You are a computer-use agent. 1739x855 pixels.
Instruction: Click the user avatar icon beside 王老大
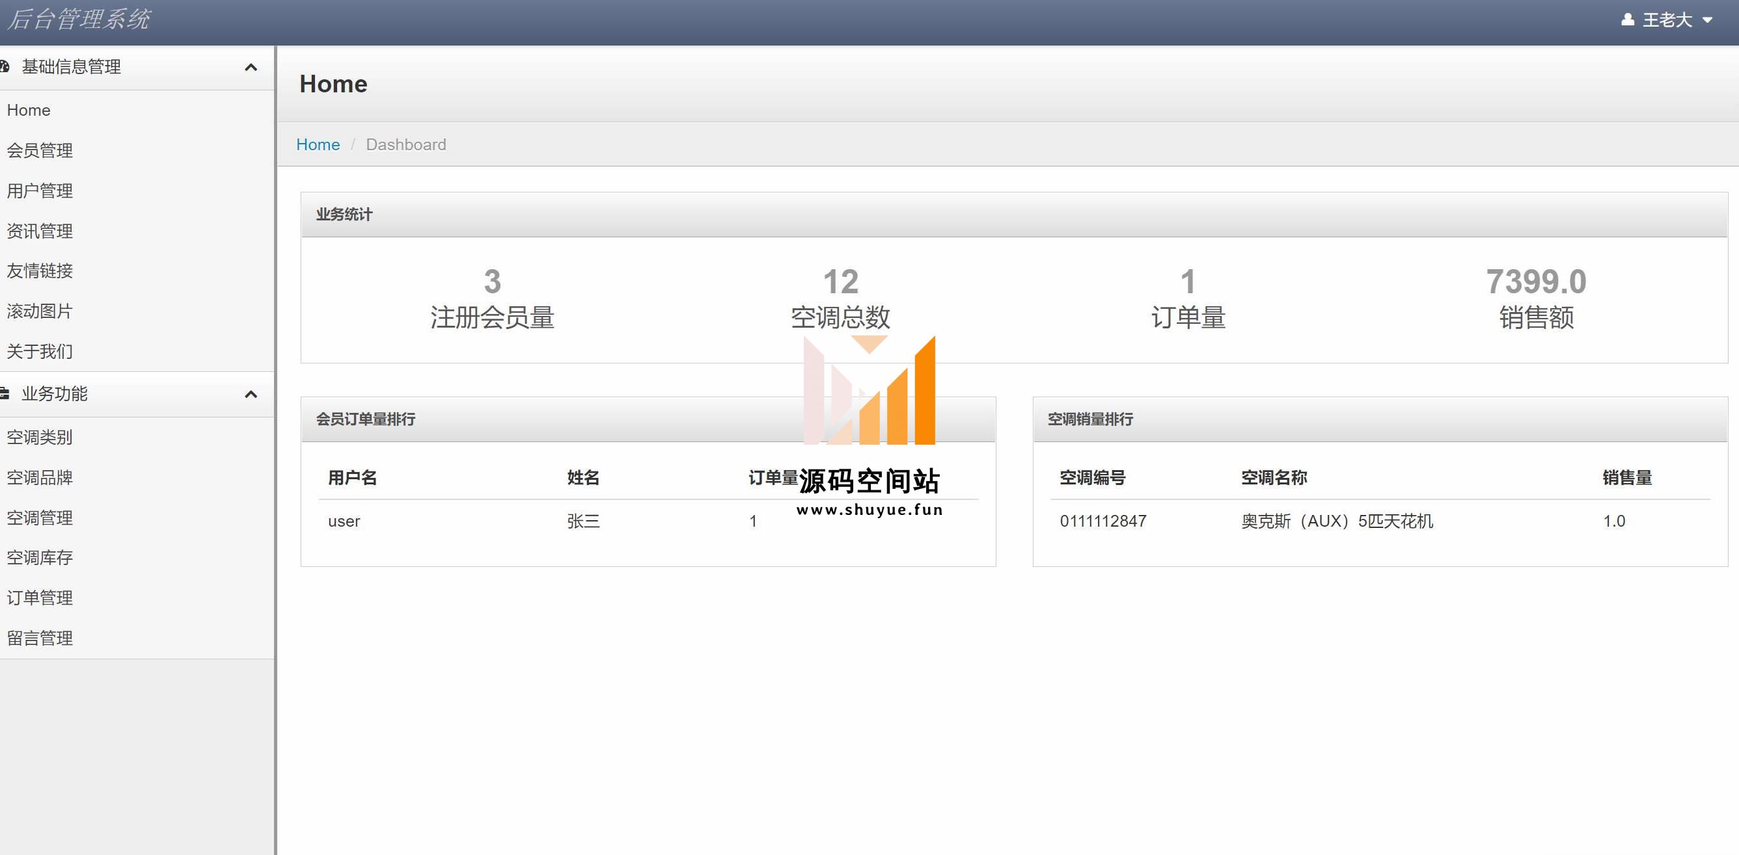click(1627, 20)
